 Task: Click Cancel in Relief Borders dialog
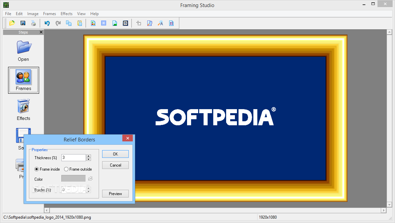pyautogui.click(x=115, y=165)
